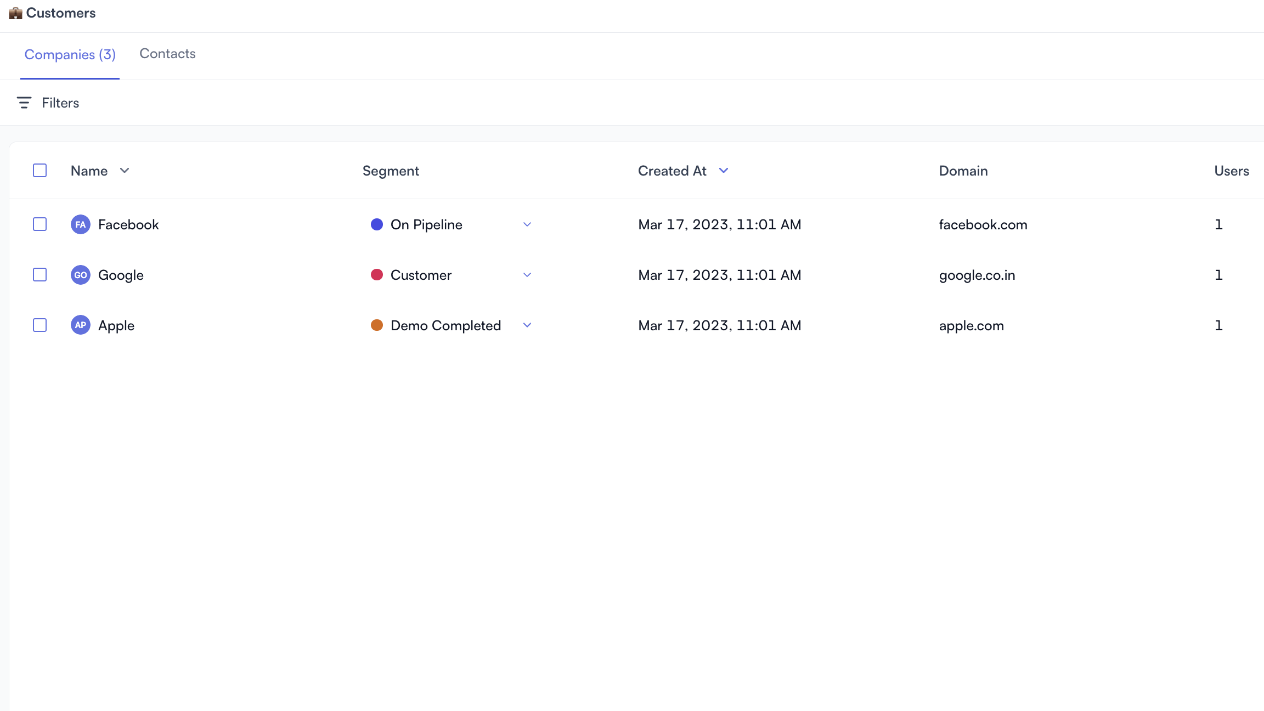
Task: Open the Facebook company name link
Action: (128, 224)
